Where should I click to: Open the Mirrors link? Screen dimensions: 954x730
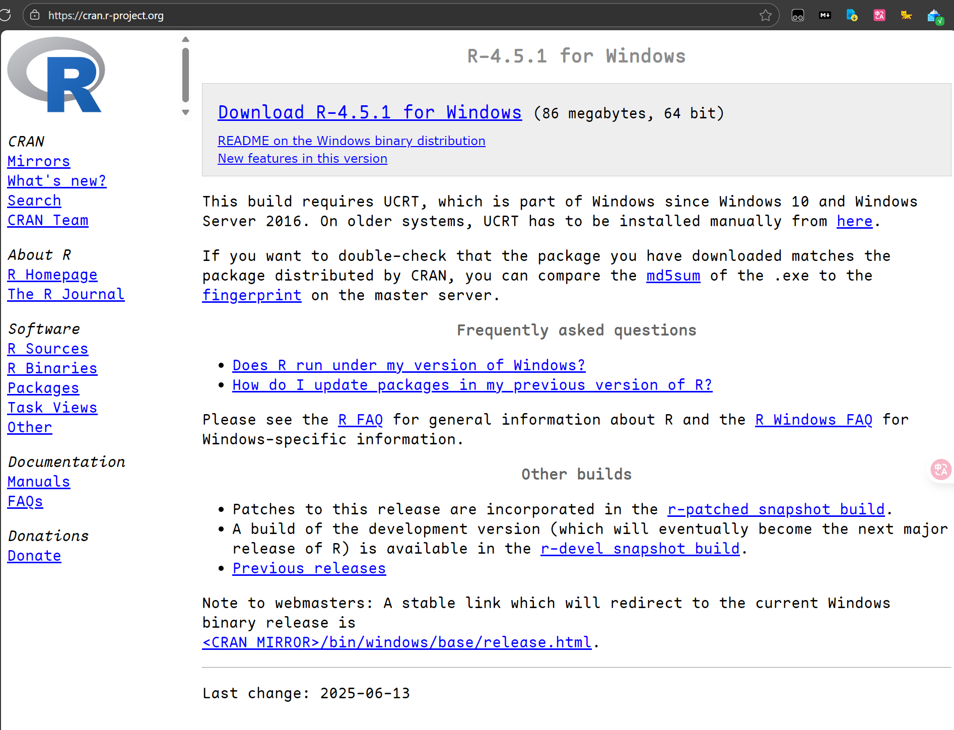point(39,161)
